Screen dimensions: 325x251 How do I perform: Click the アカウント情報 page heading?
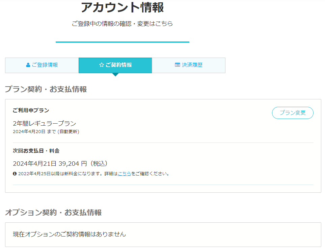coord(122,7)
